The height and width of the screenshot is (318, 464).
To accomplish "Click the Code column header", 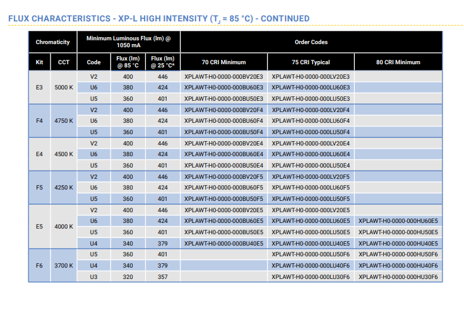I will point(94,62).
